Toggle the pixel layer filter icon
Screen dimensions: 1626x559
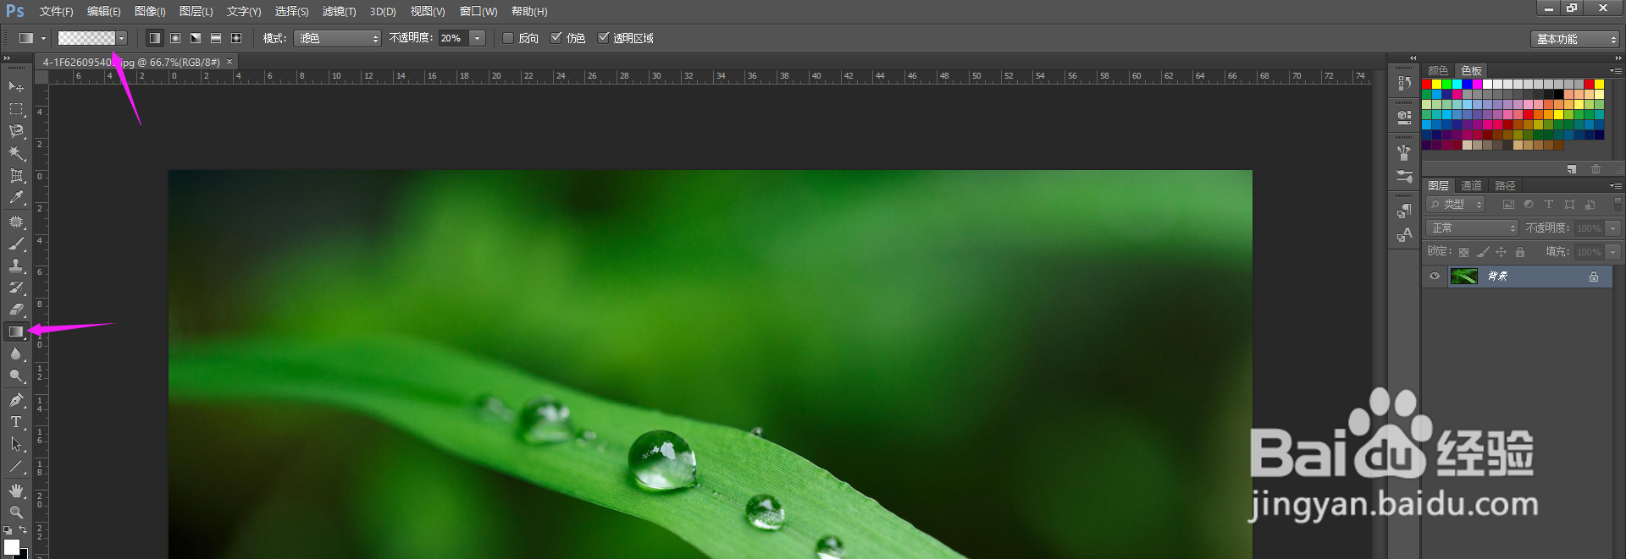click(x=1508, y=205)
